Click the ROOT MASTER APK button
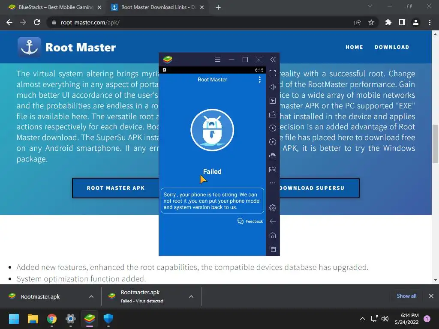 (x=115, y=188)
